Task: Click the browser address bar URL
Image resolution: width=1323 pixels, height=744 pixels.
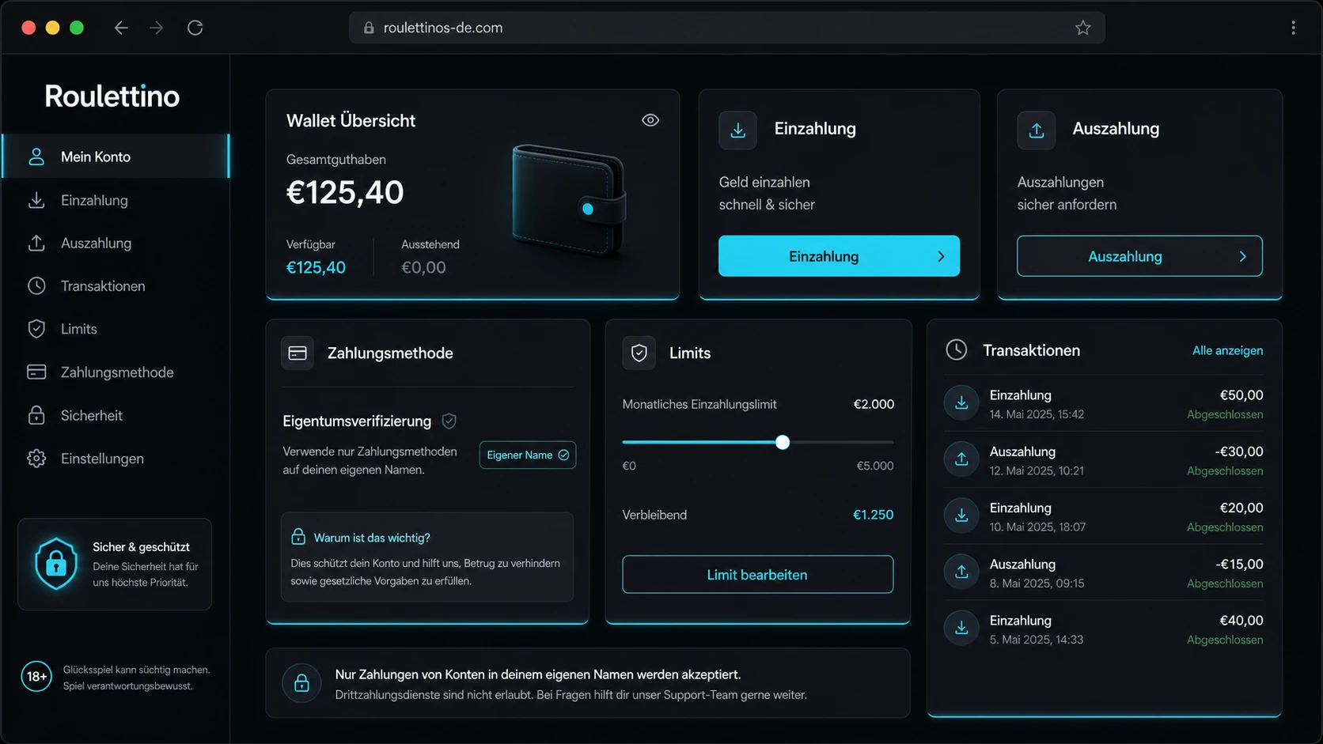Action: point(443,28)
